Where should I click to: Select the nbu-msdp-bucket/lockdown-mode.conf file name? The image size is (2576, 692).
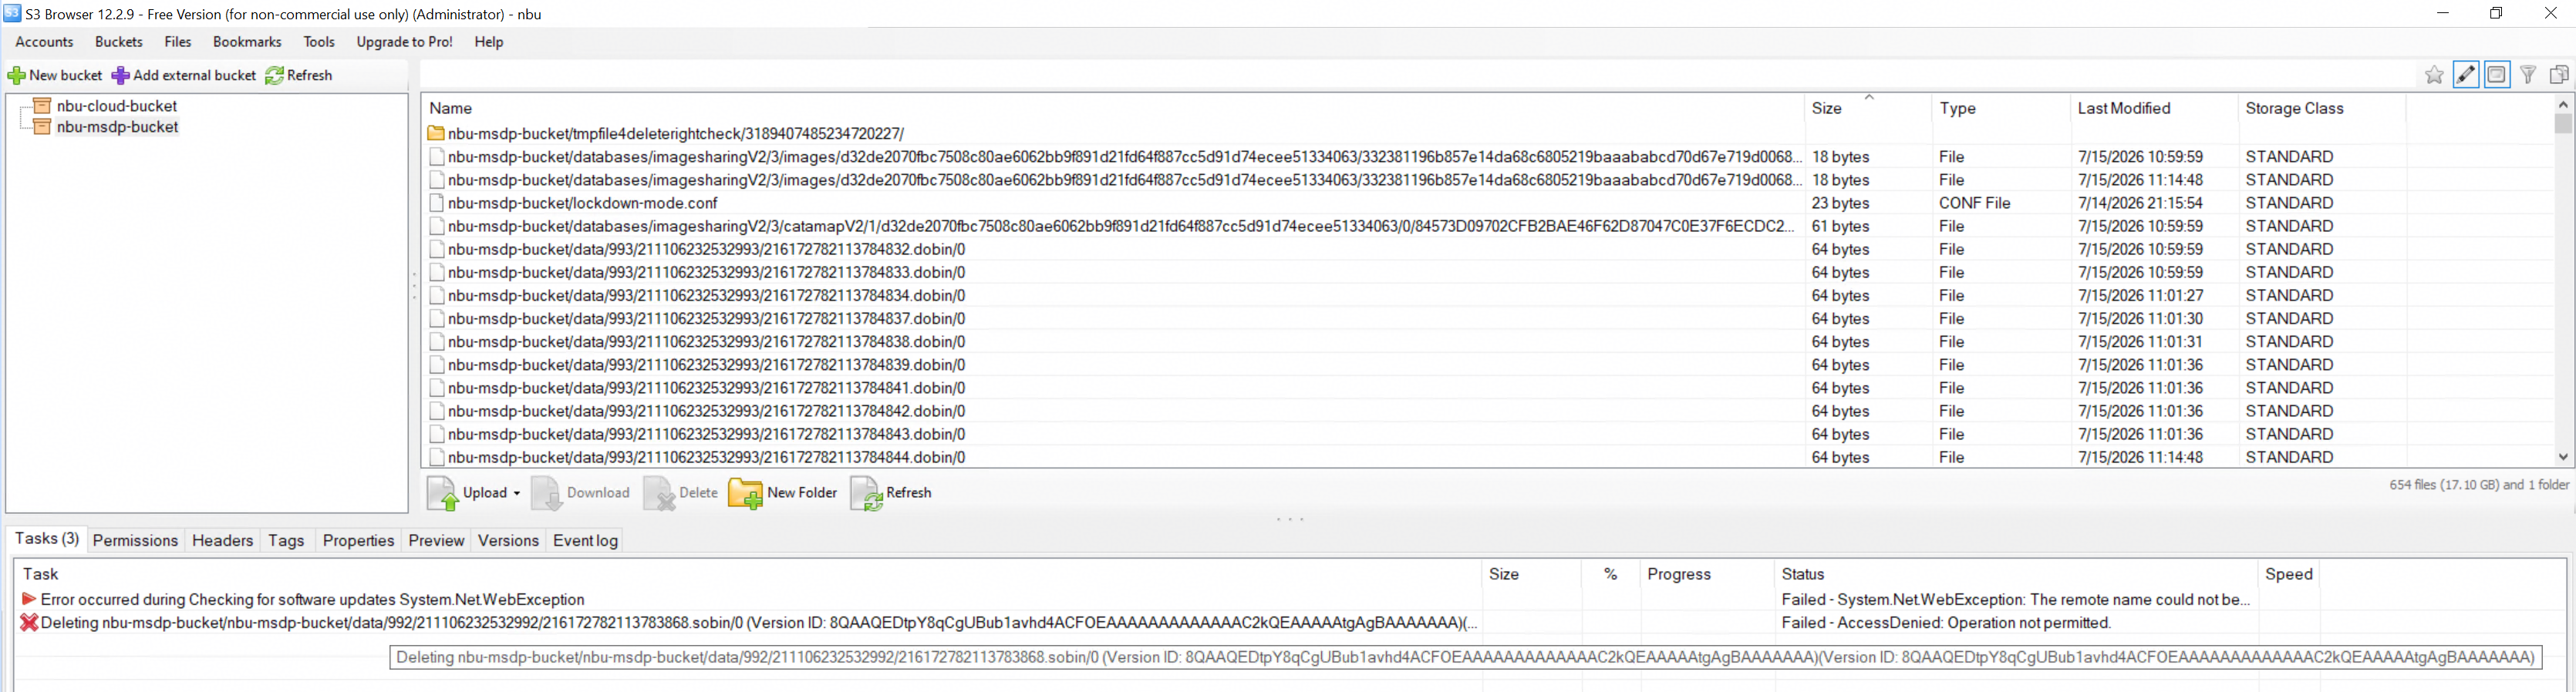pos(583,203)
